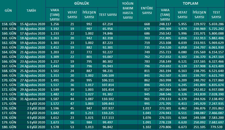Click the daily test value 117.113
This screenshot has width=225, height=130.
[108, 118]
